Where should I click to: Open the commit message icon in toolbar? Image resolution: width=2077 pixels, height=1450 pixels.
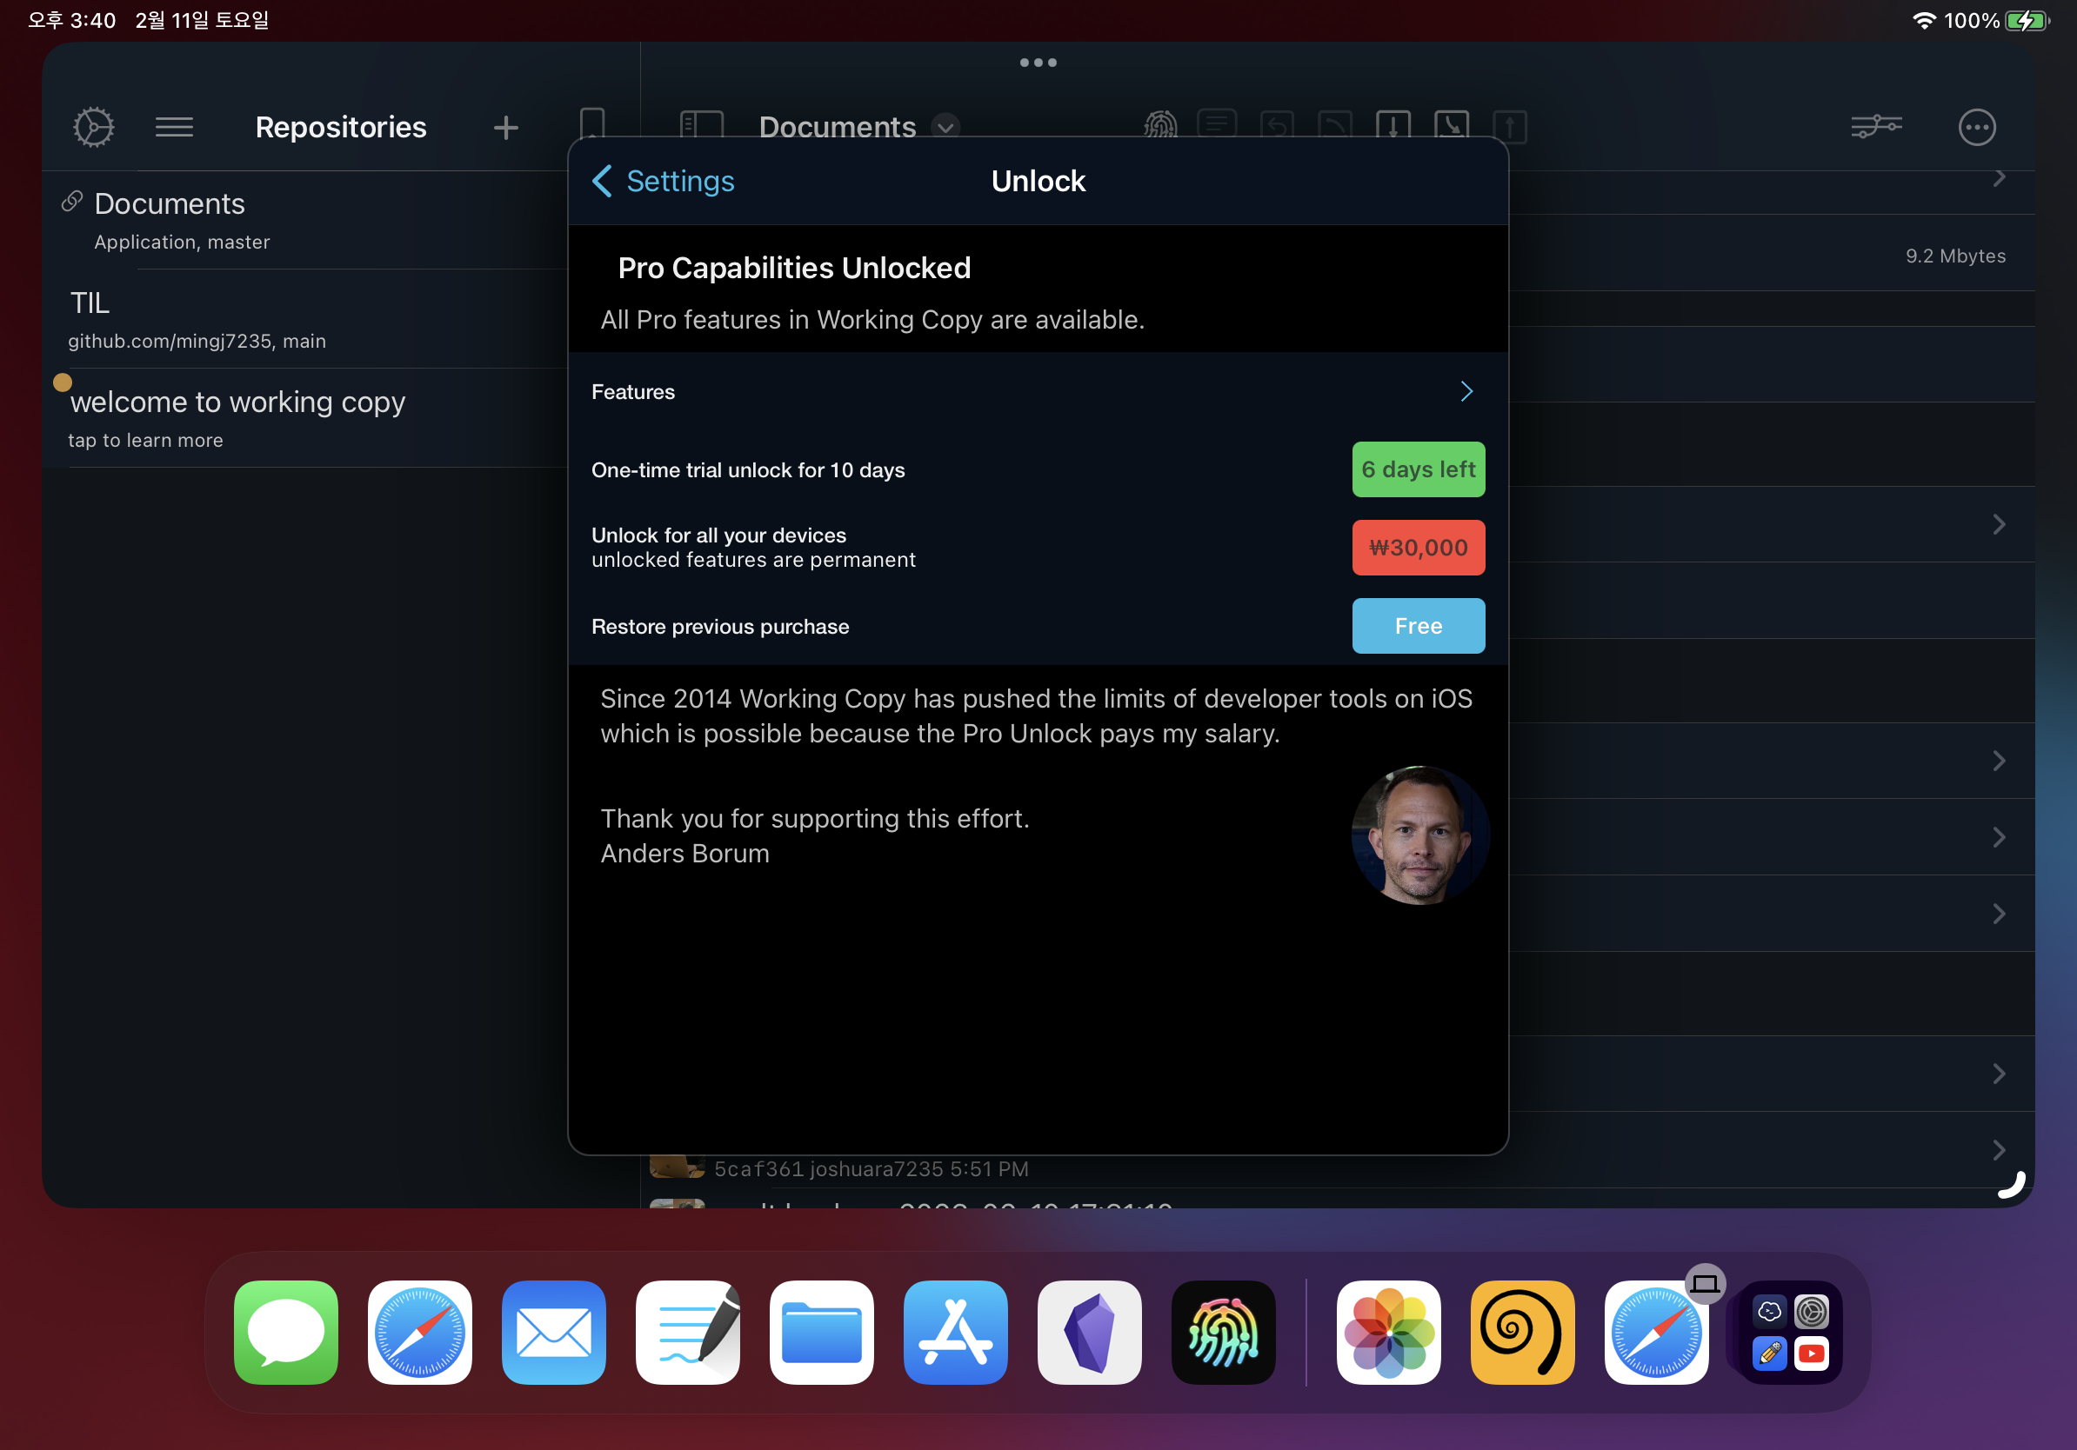point(1217,123)
